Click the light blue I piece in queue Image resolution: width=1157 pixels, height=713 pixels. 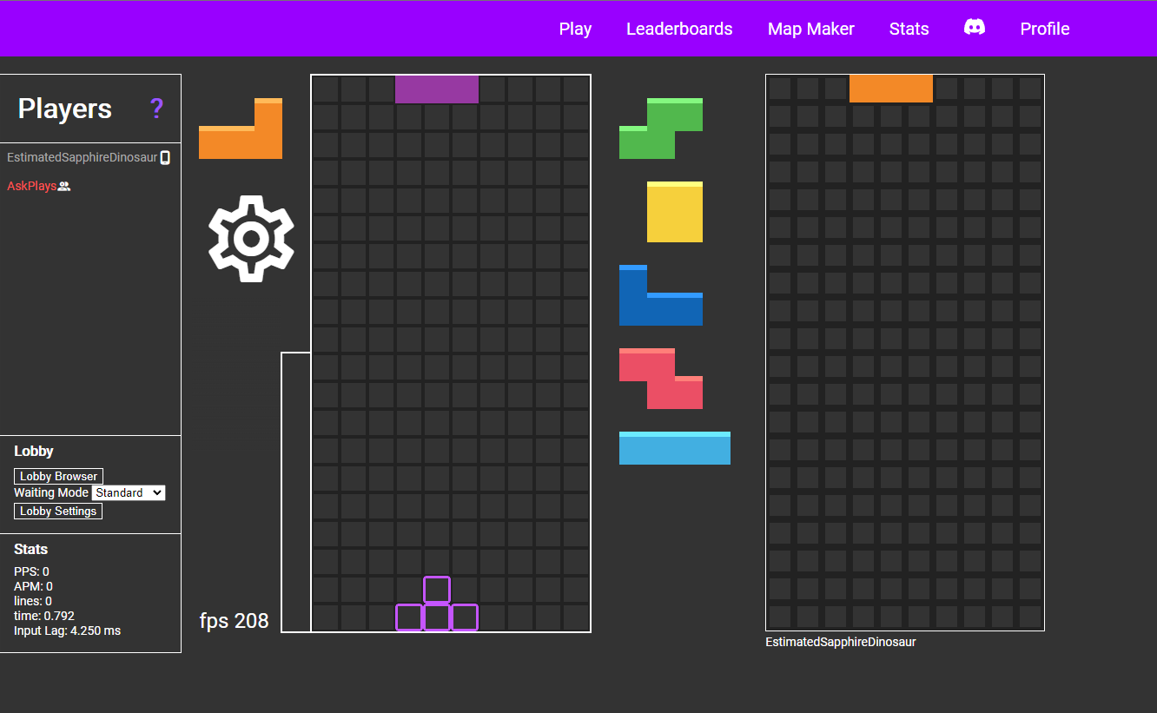[x=675, y=448]
